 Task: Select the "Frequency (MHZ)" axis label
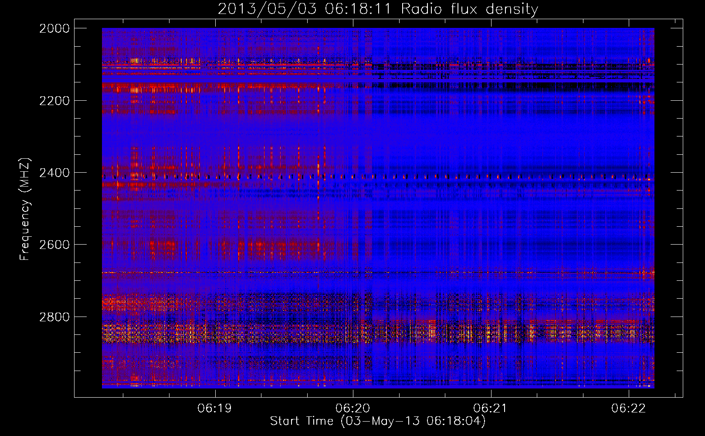click(x=25, y=209)
